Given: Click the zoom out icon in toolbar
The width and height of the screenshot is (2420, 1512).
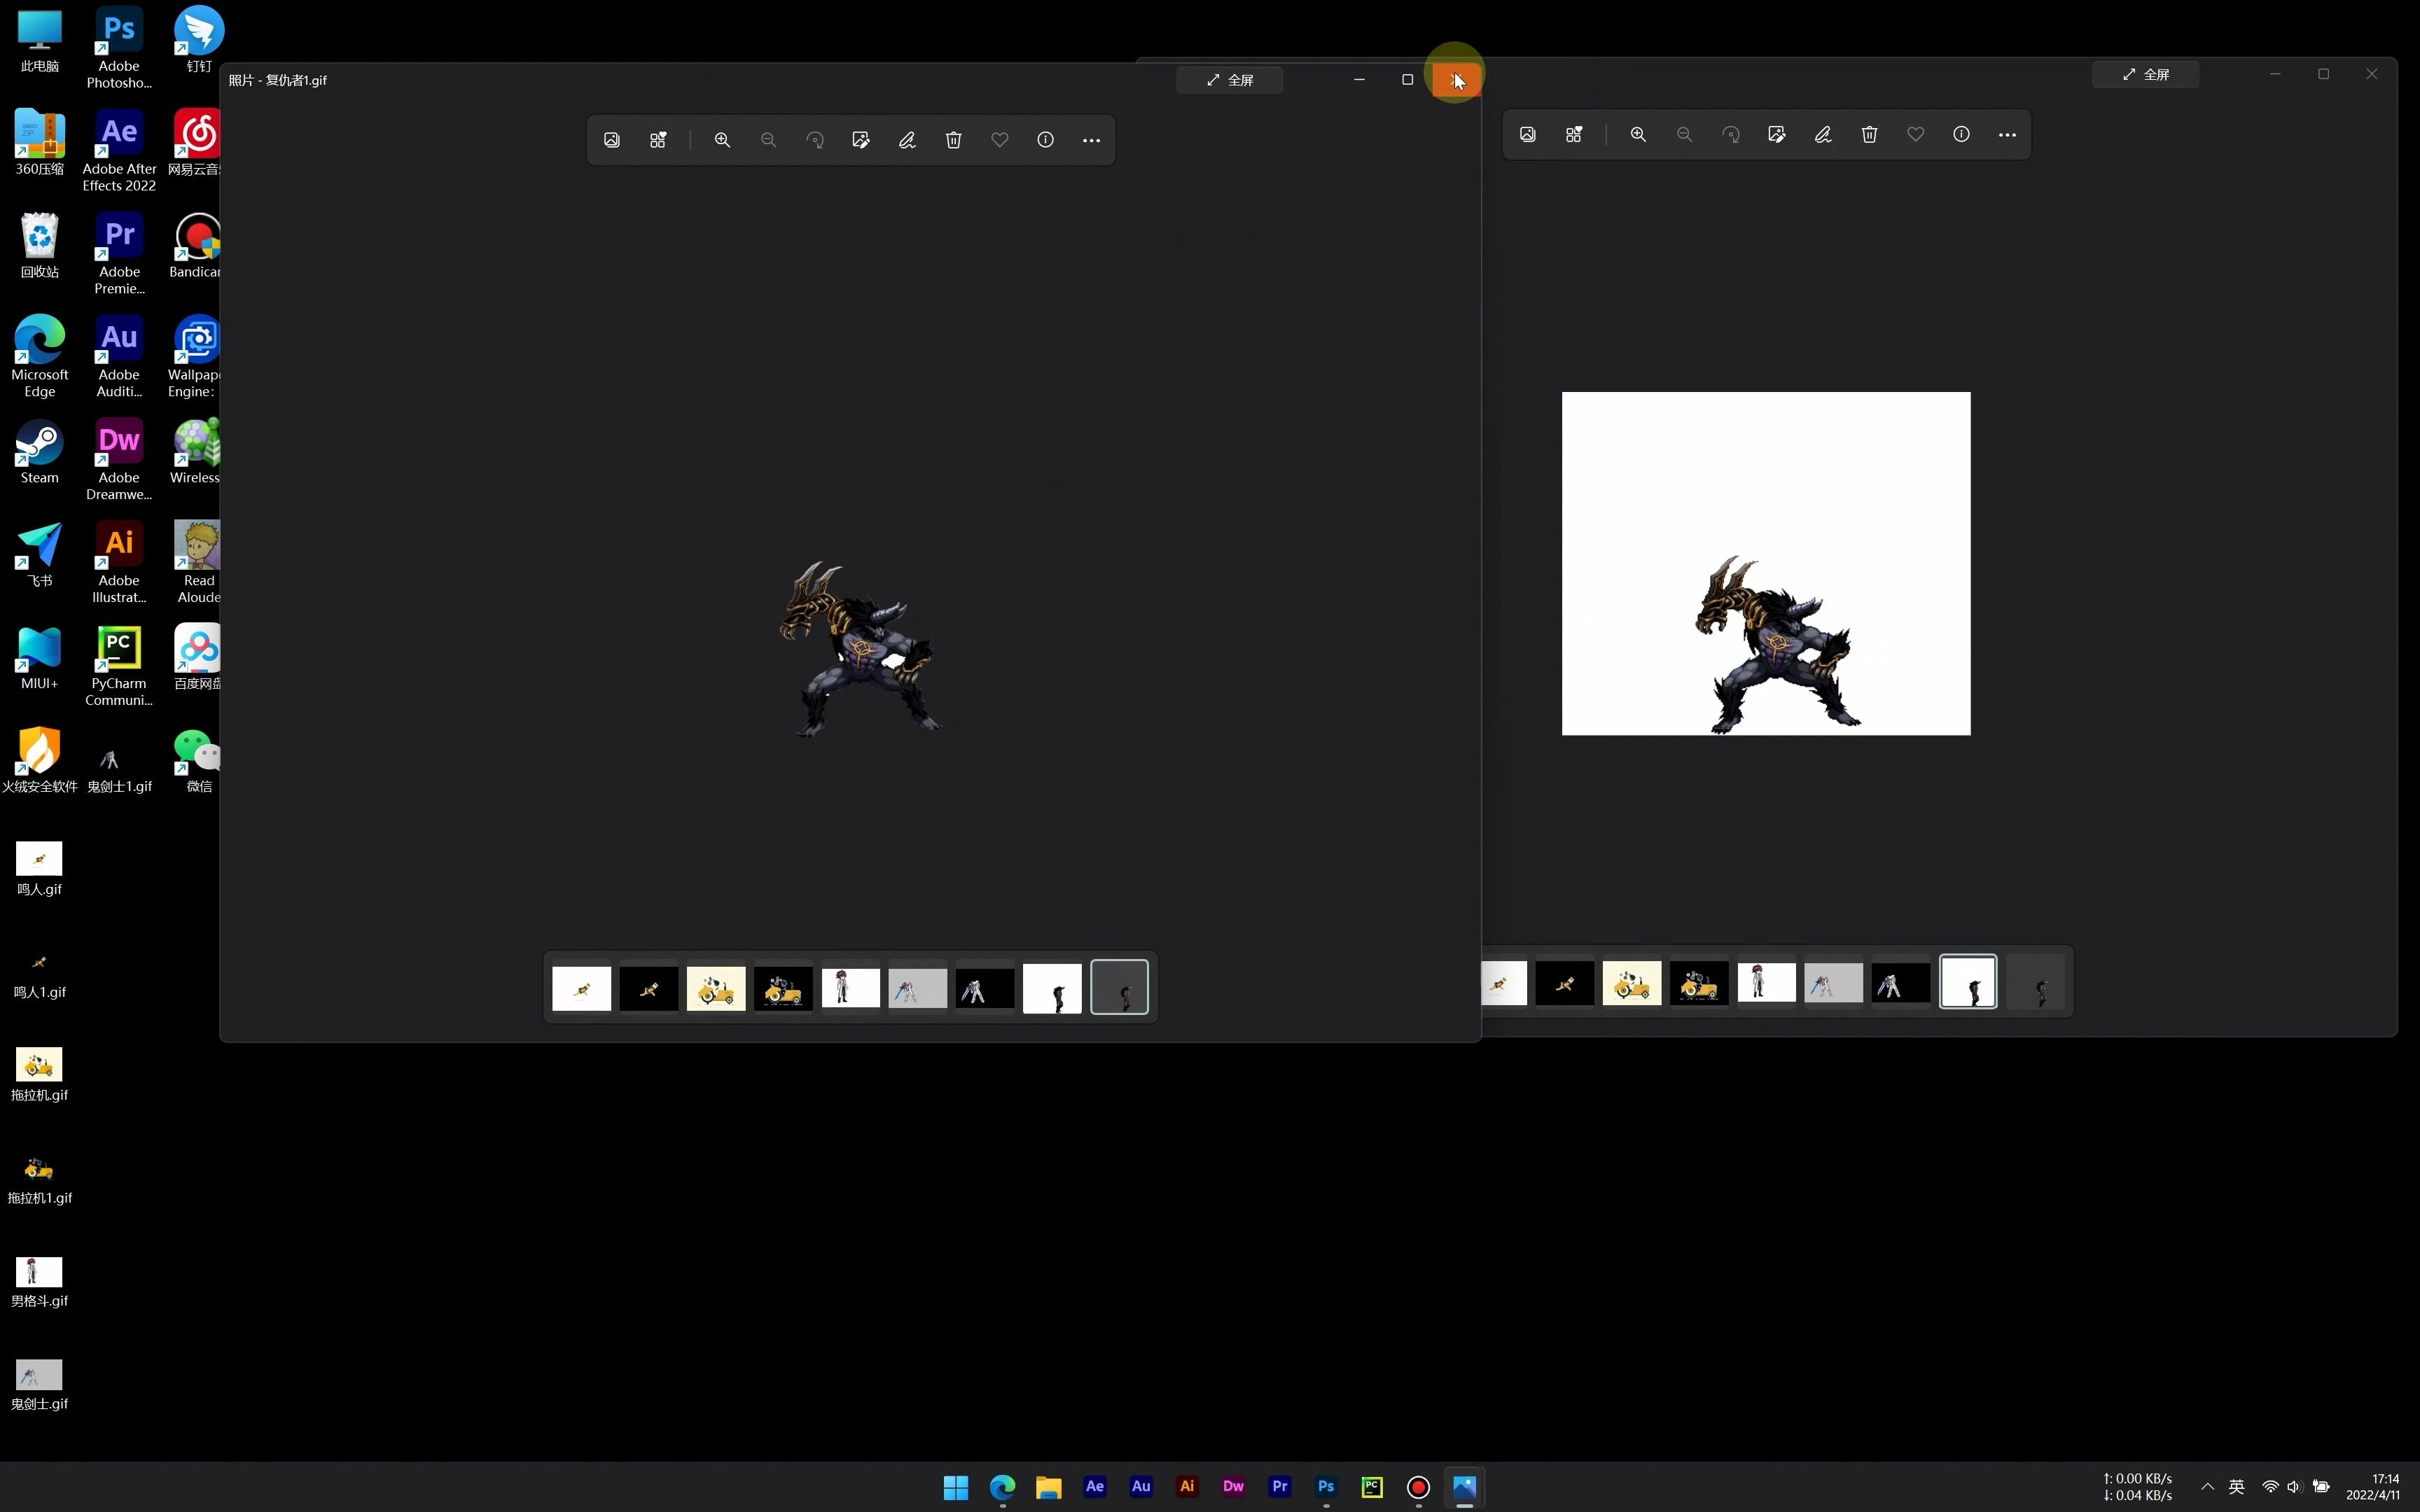Looking at the screenshot, I should 768,139.
